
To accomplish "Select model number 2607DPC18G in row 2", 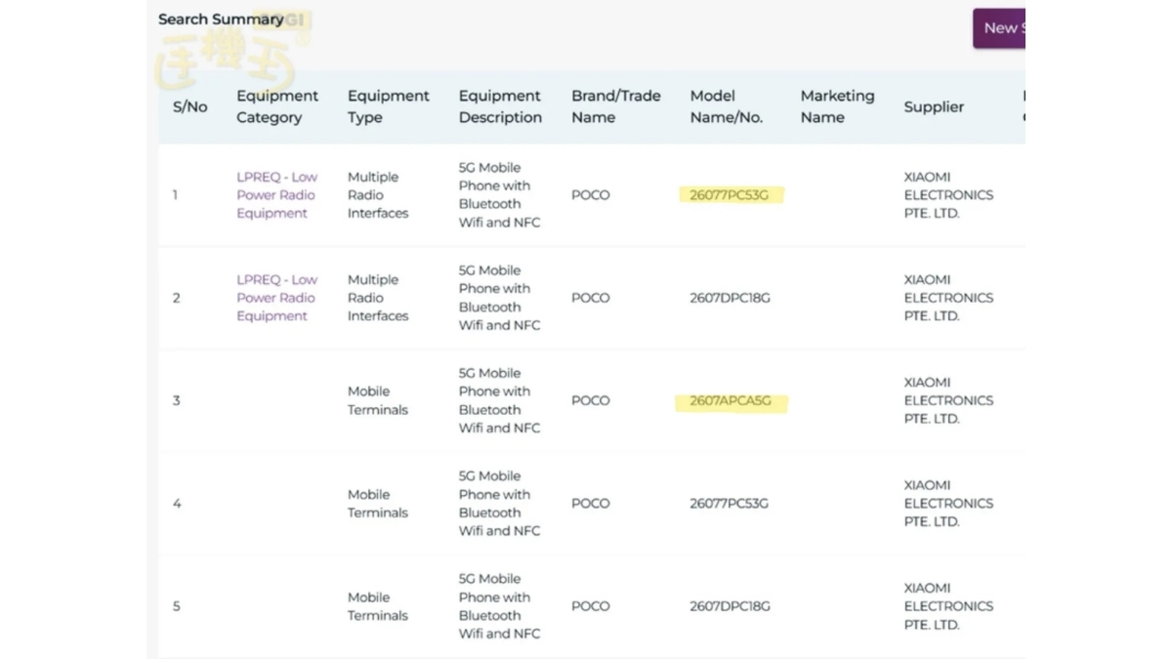I will tap(730, 298).
